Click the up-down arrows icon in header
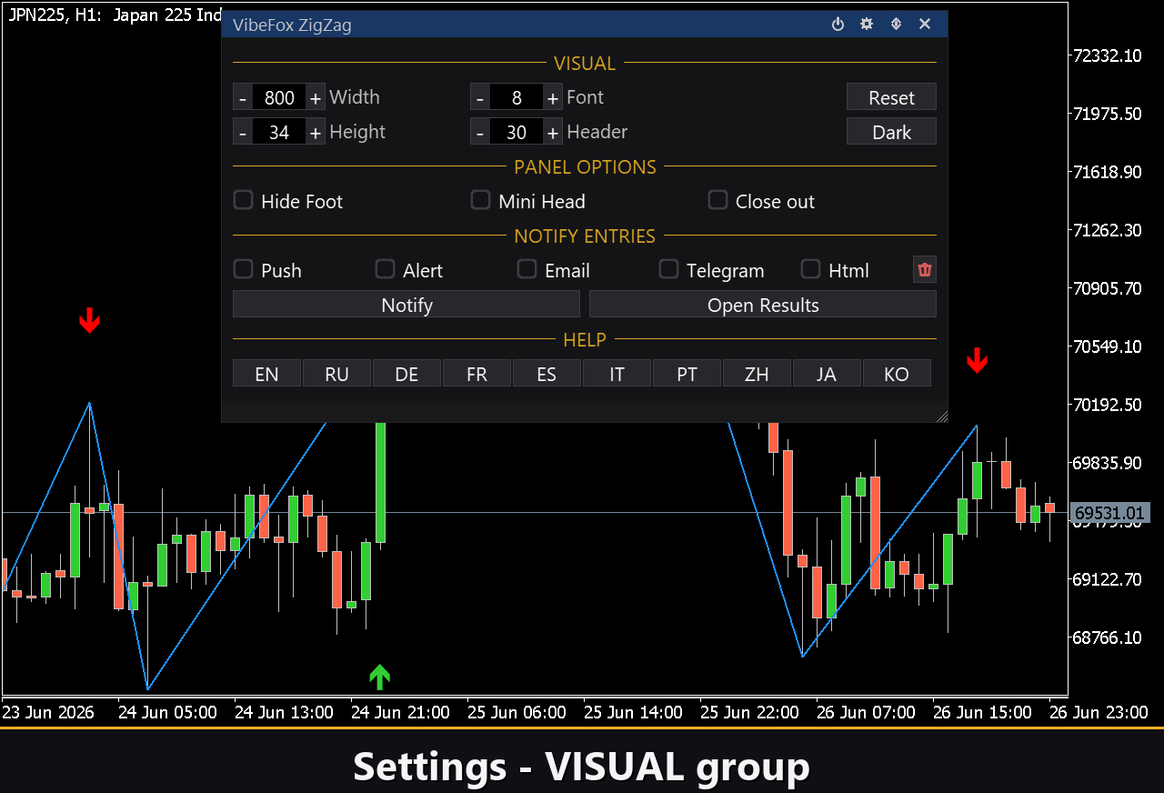The width and height of the screenshot is (1164, 793). pos(896,25)
